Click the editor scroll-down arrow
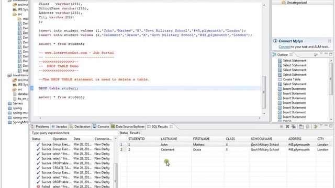The height and width of the screenshot is (188, 335). coord(264,114)
